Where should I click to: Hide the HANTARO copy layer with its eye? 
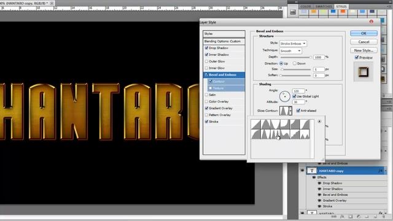tap(302, 171)
